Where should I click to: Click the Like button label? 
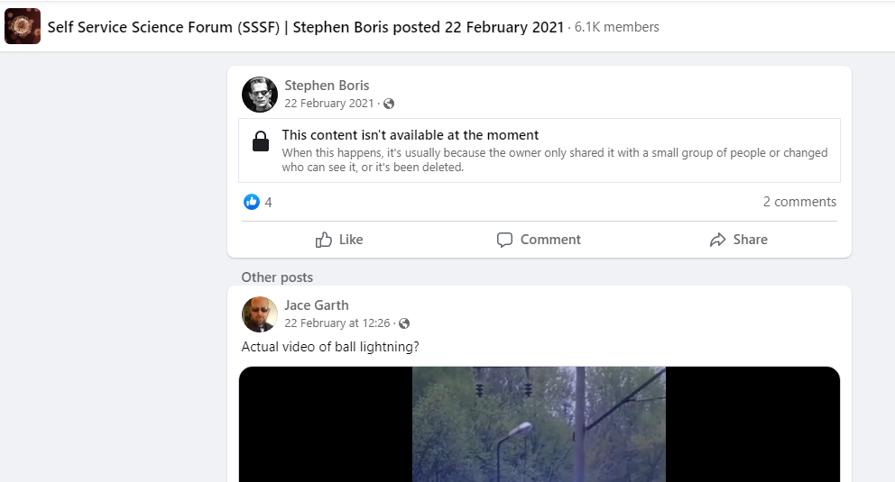(351, 240)
